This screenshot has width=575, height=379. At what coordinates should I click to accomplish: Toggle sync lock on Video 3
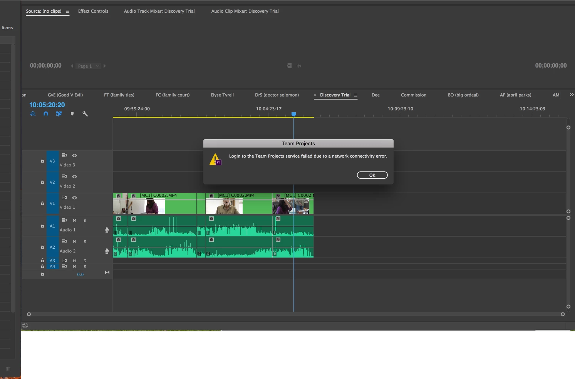[64, 155]
